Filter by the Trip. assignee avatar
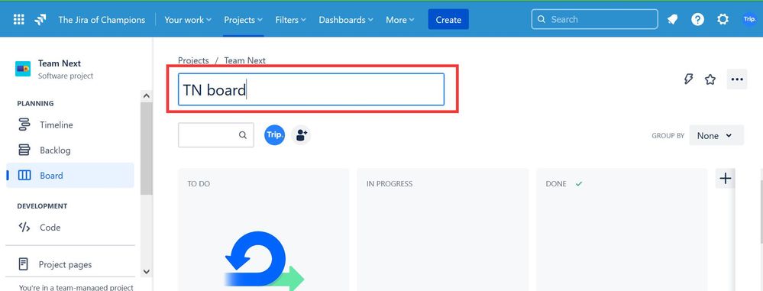Viewport: 763px width, 291px height. pyautogui.click(x=274, y=134)
